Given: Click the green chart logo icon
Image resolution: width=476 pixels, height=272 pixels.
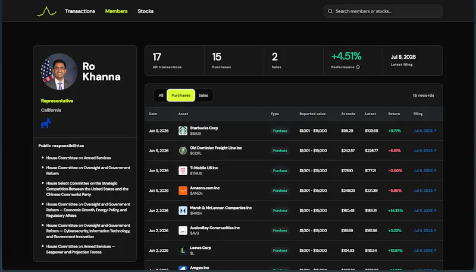Looking at the screenshot, I should [x=46, y=11].
